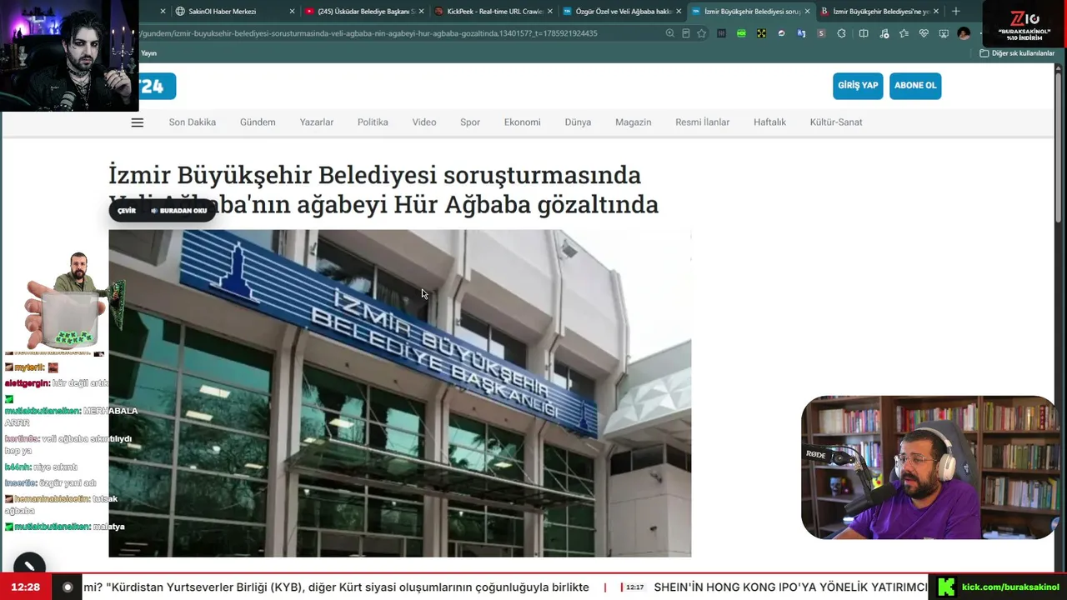Open the favorites list icon
The height and width of the screenshot is (600, 1067).
904,33
